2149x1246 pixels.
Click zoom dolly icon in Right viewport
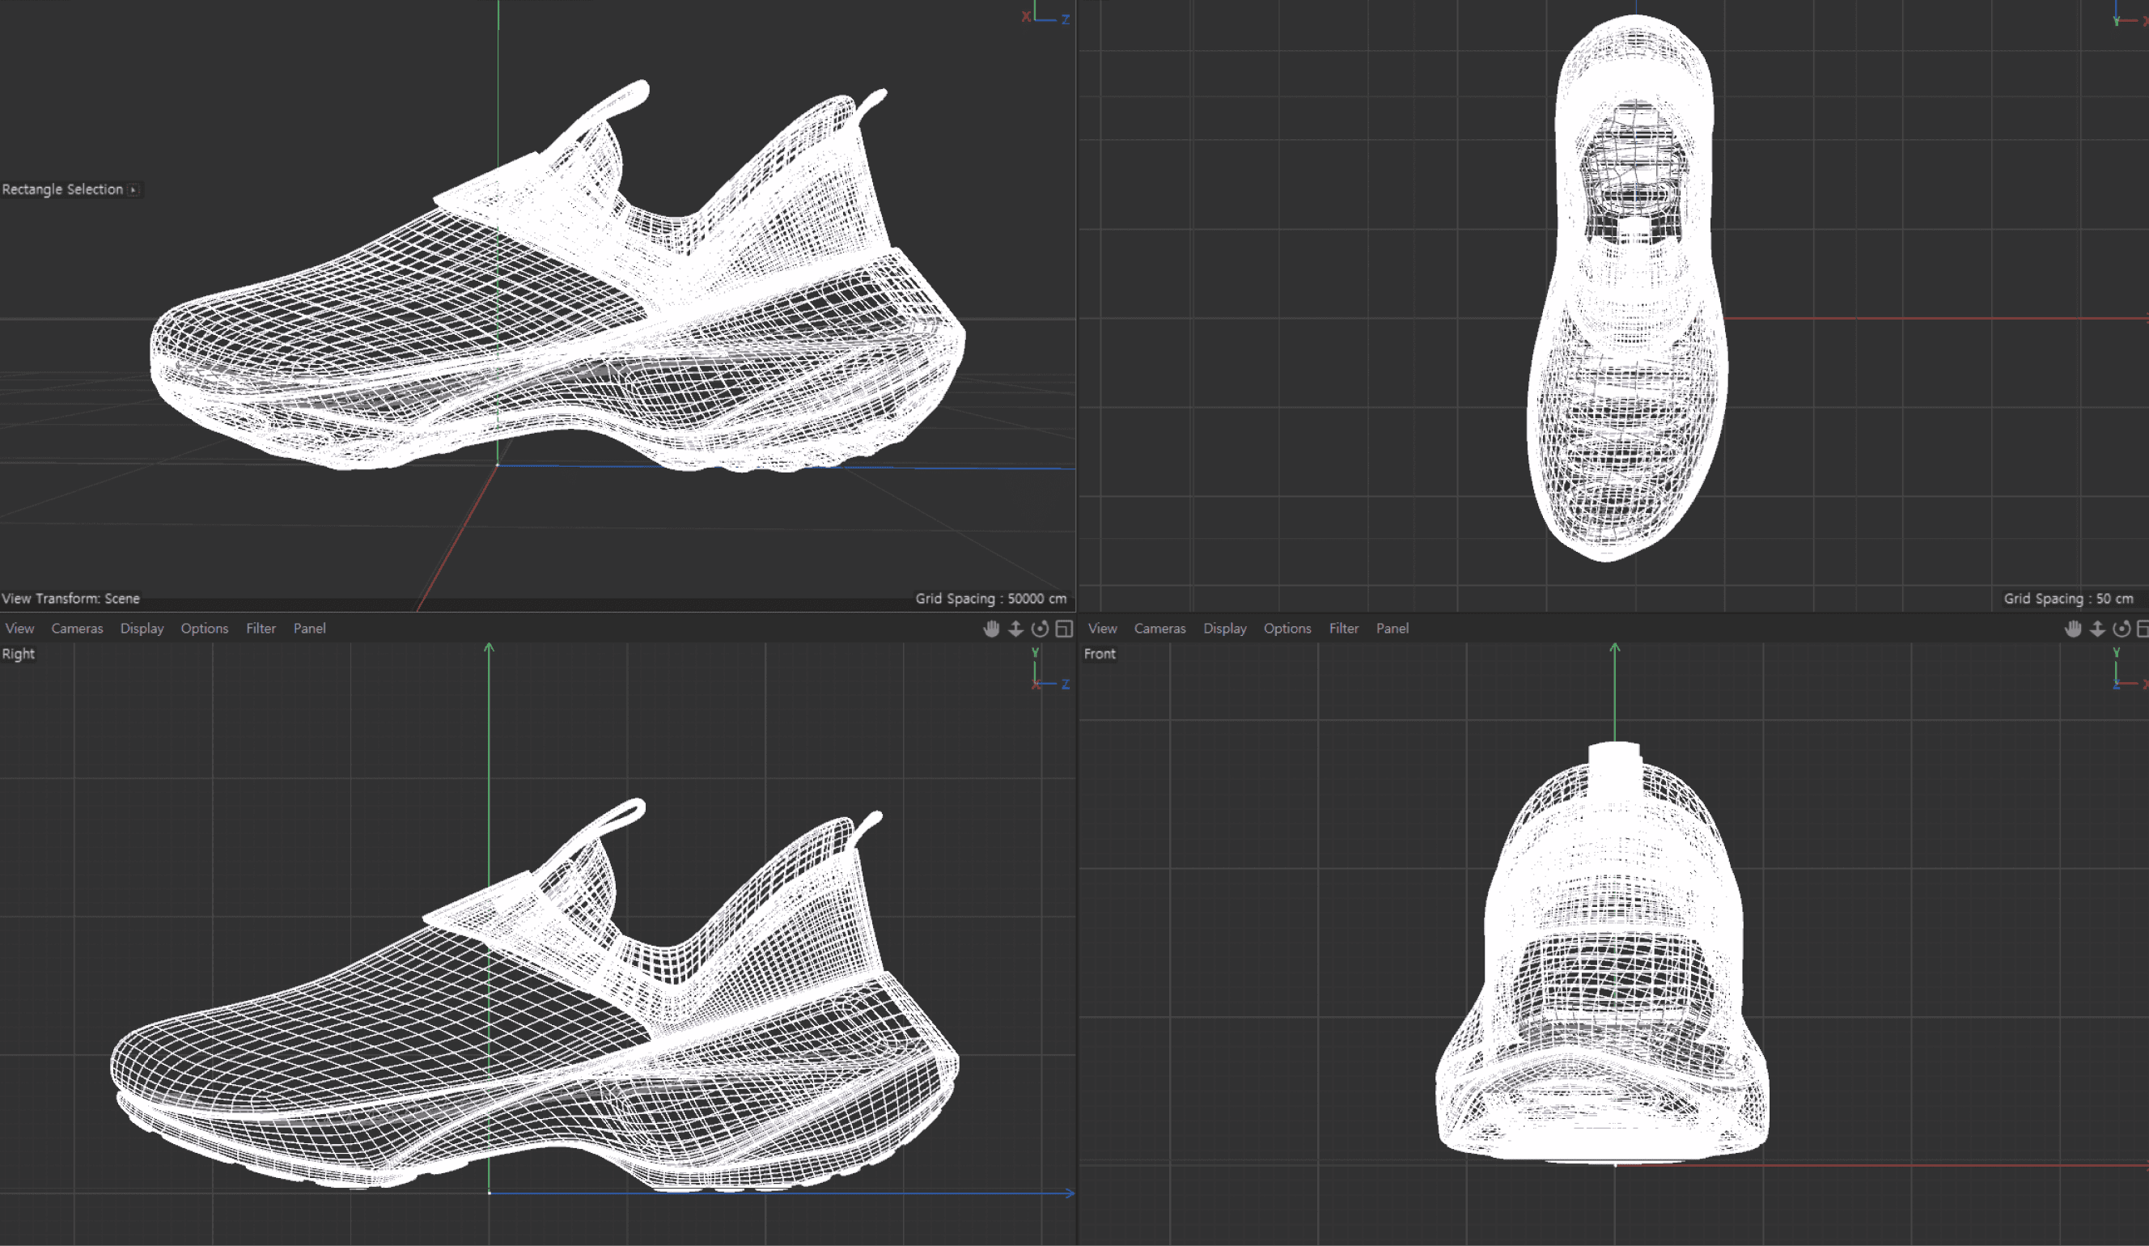point(1015,629)
